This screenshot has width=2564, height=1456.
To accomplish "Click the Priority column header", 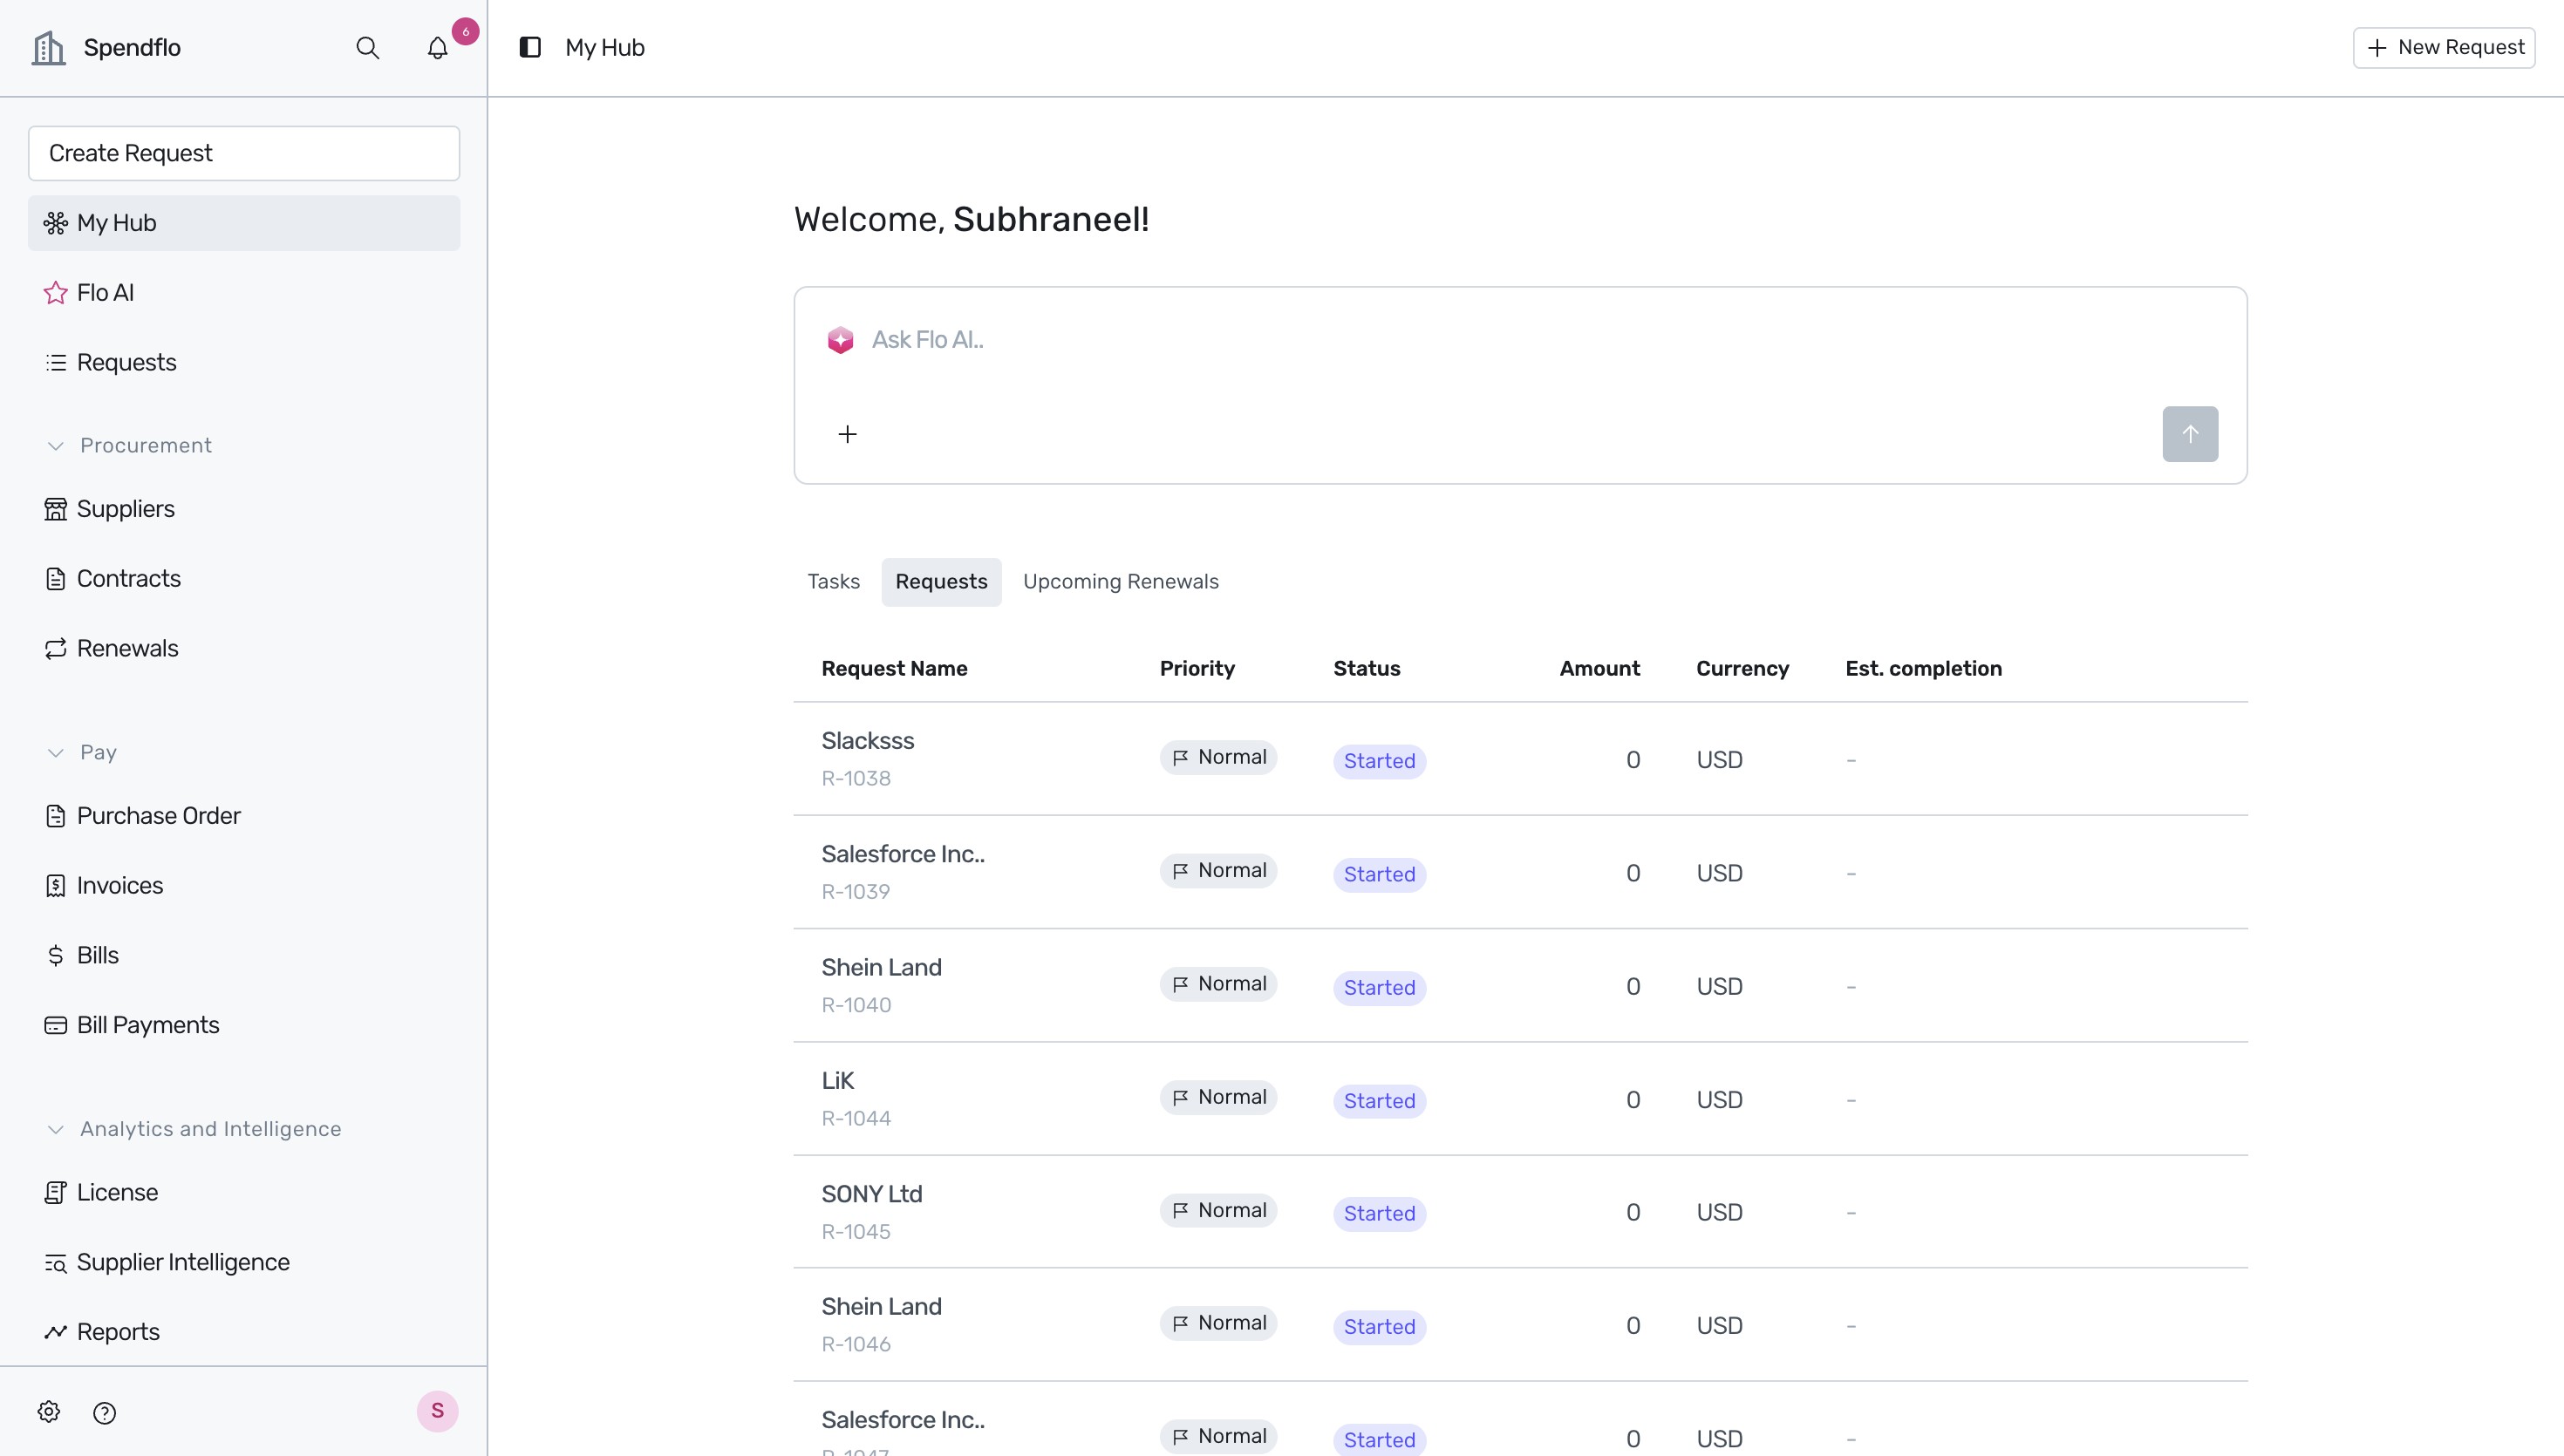I will click(1197, 669).
